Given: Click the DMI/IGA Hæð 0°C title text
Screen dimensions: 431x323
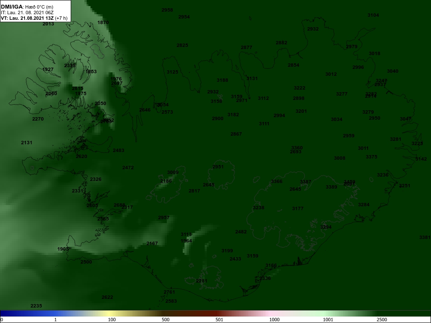Looking at the screenshot, I should click(x=27, y=7).
